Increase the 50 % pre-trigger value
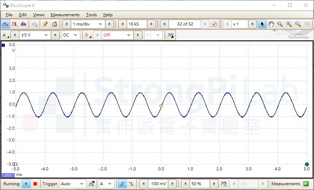314x190 pixels. click(214, 184)
